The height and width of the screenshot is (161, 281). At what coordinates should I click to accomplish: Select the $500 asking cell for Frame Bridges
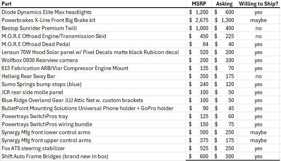coord(224,156)
